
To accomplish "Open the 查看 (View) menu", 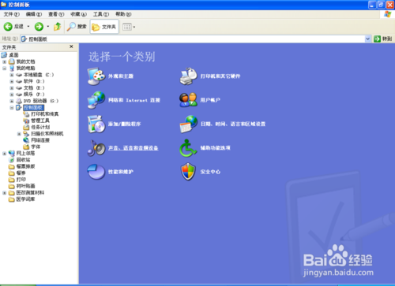I will (56, 14).
